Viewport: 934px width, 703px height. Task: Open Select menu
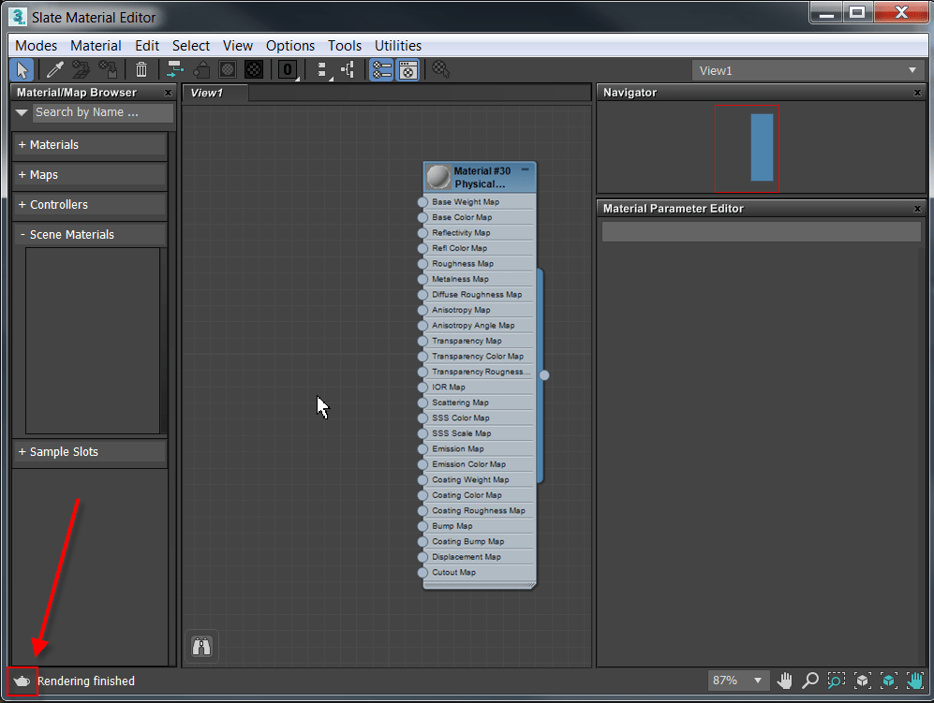point(191,46)
